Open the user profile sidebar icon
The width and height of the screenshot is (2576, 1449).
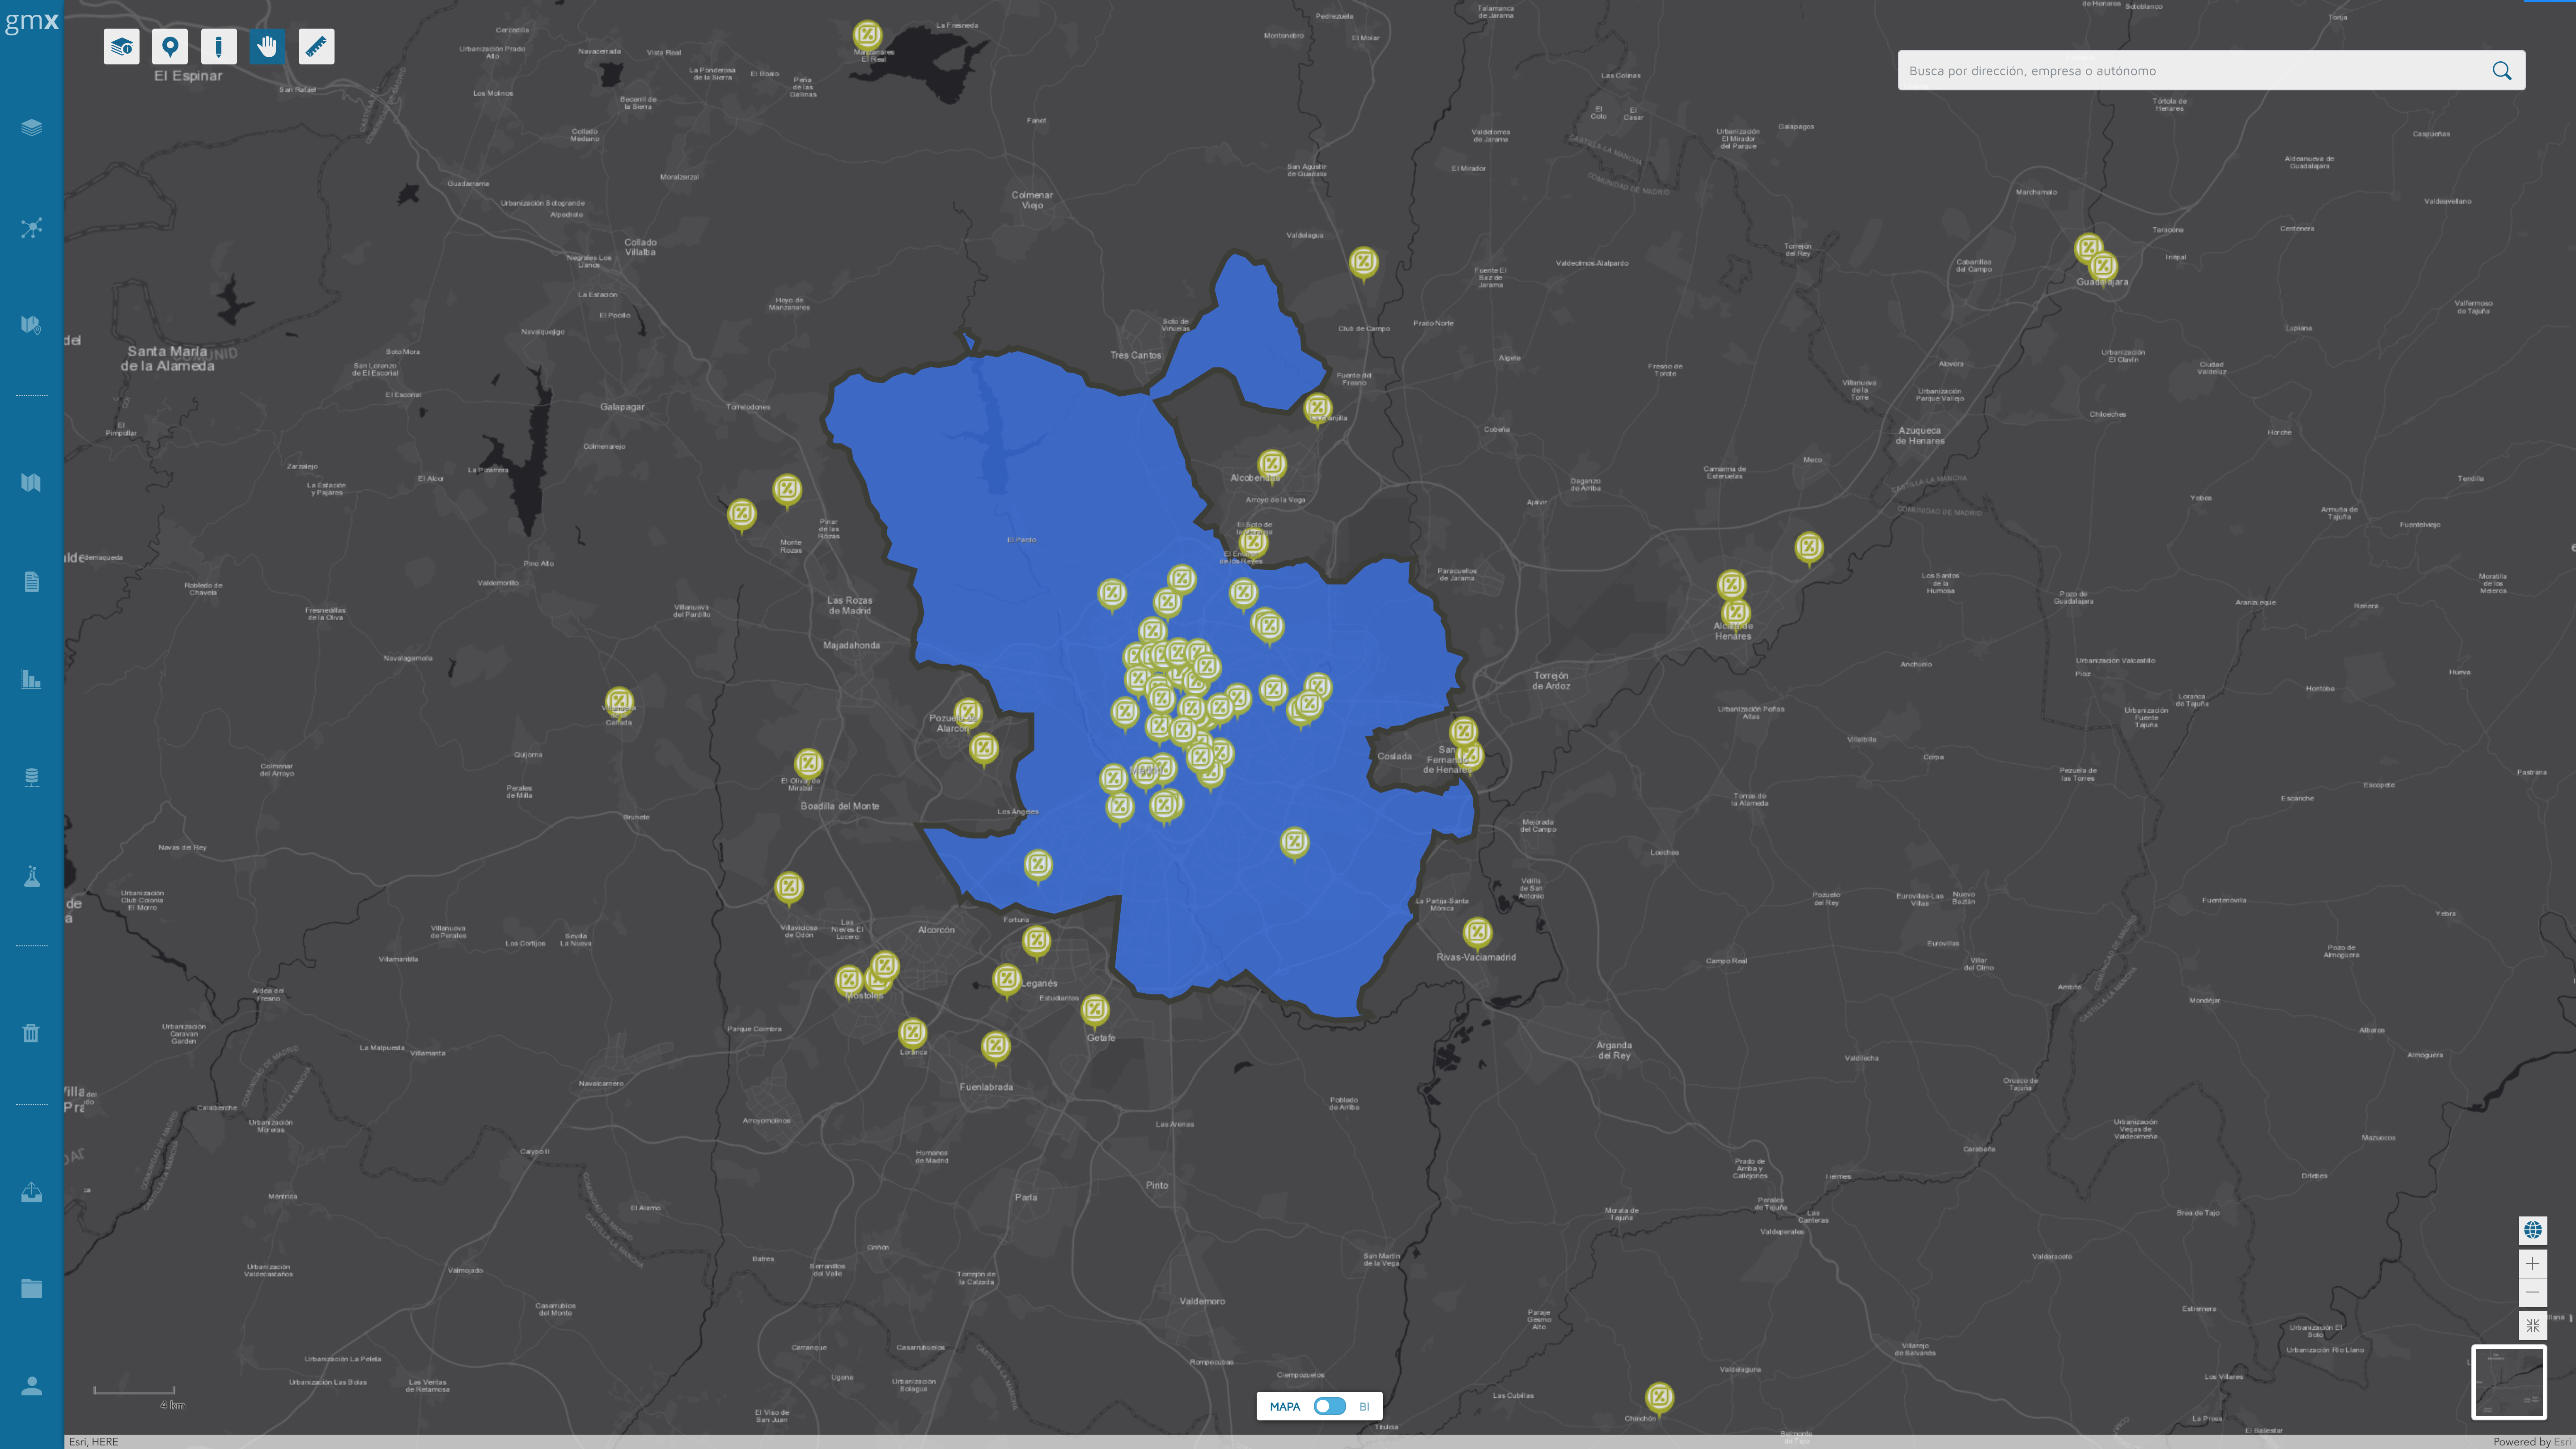31,1386
